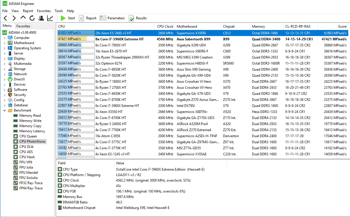Select Memory Read benchmark icon

click(x=16, y=116)
